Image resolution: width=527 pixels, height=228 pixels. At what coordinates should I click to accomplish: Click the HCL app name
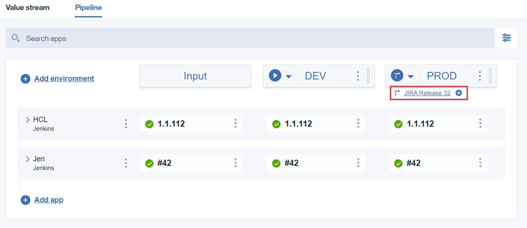(41, 120)
